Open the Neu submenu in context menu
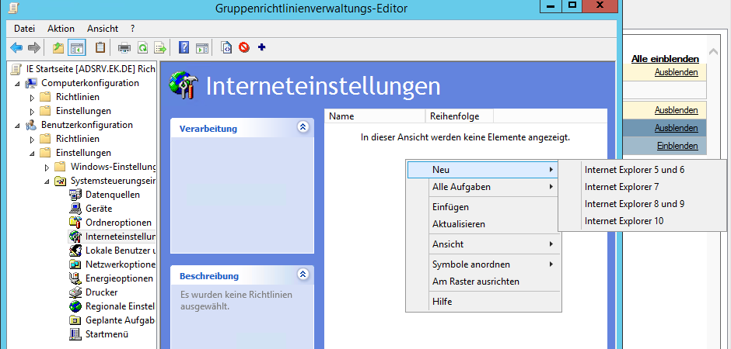The image size is (731, 349). tap(483, 170)
